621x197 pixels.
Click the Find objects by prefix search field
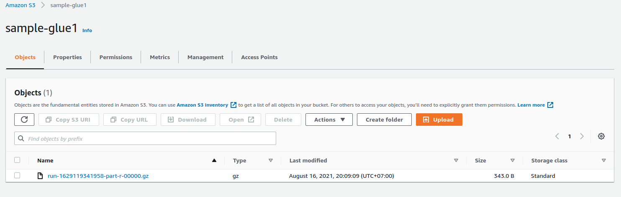click(145, 138)
